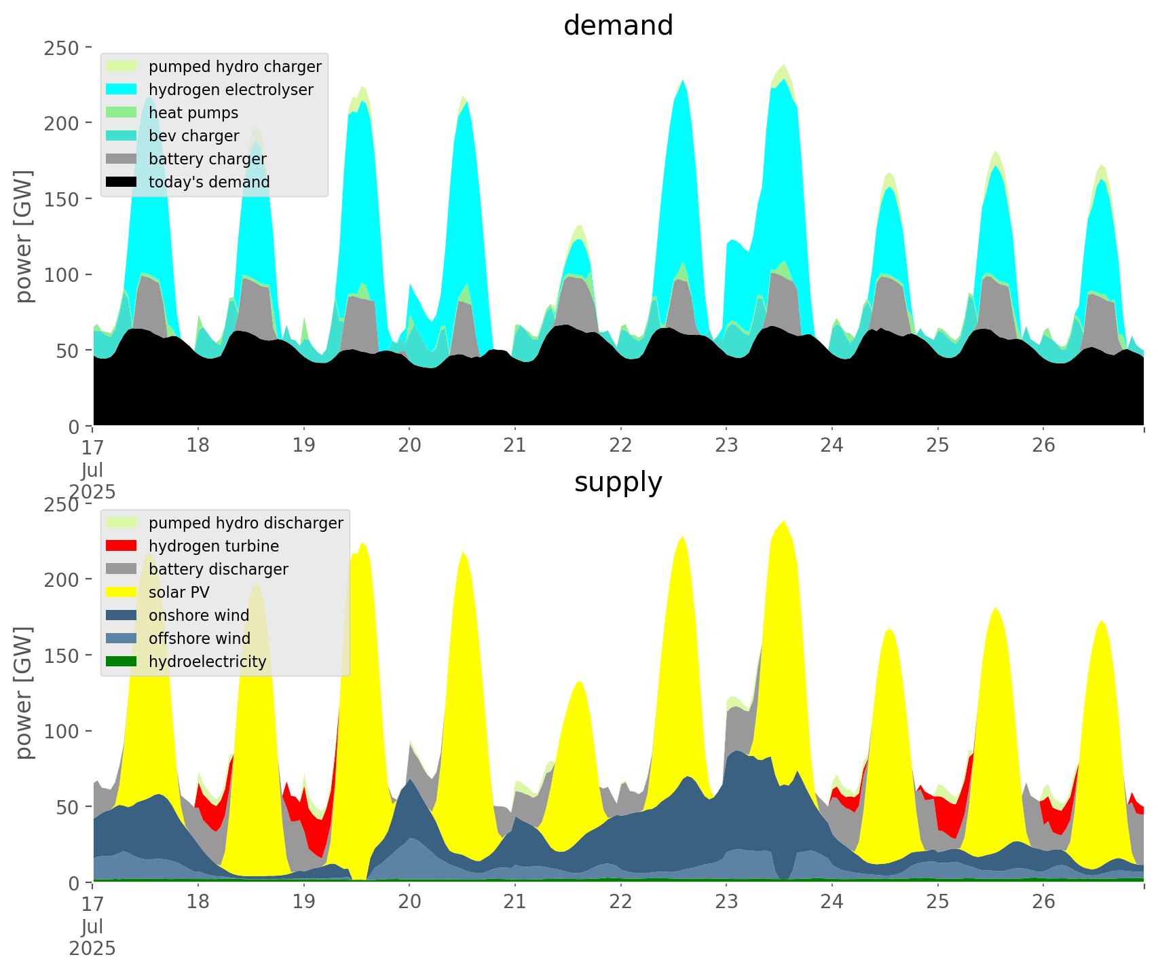This screenshot has width=1158, height=972.
Task: Click 'hydroelectricity' legend label
Action: (x=208, y=662)
